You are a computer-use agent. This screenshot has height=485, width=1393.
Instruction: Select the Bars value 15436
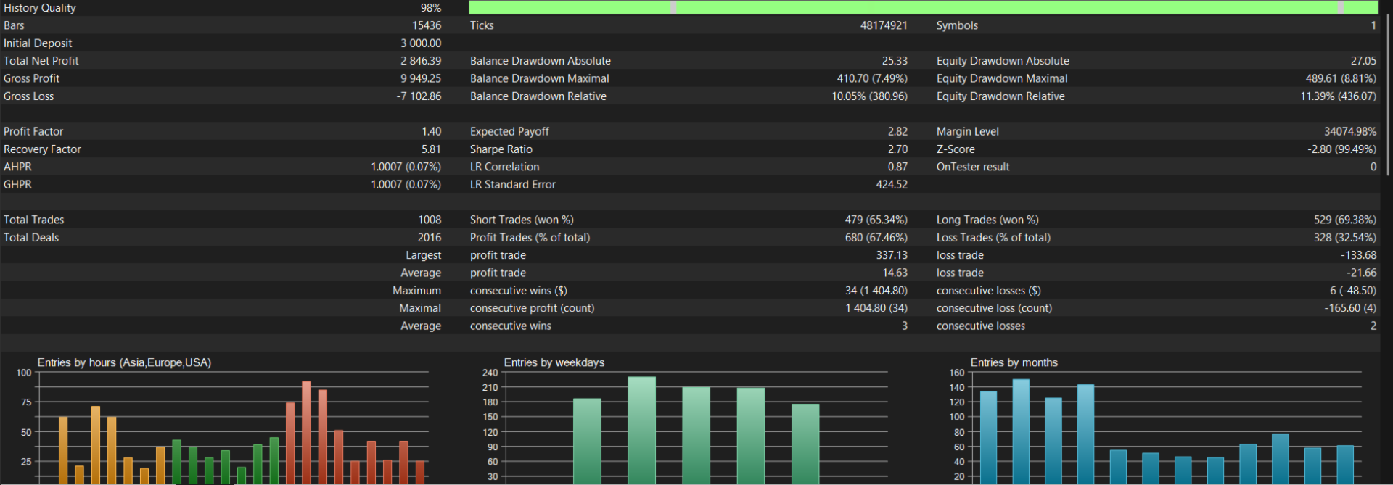point(427,25)
